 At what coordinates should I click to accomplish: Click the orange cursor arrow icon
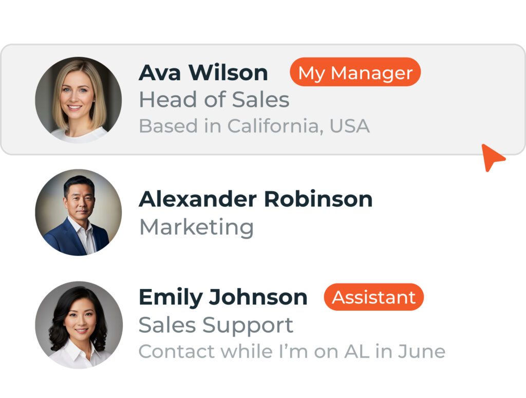tap(492, 157)
